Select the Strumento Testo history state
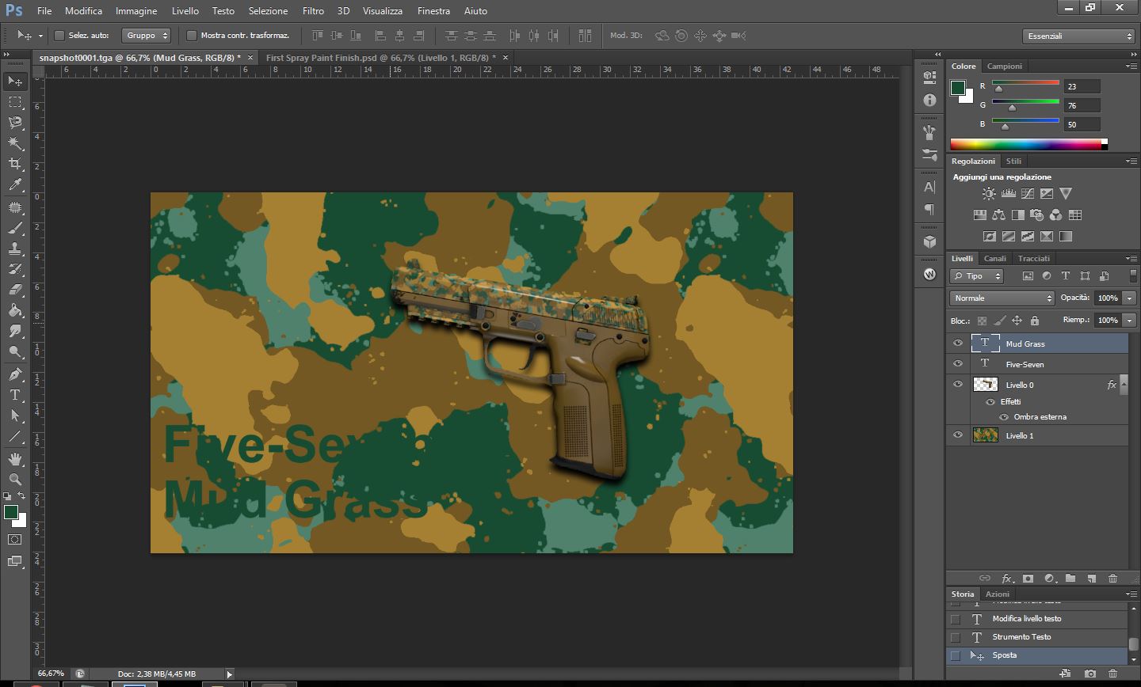This screenshot has width=1141, height=687. click(x=1021, y=637)
